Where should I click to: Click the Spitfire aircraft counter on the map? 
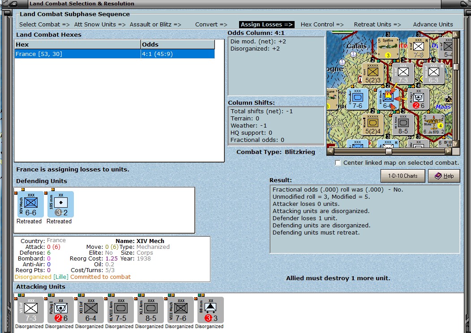click(388, 48)
